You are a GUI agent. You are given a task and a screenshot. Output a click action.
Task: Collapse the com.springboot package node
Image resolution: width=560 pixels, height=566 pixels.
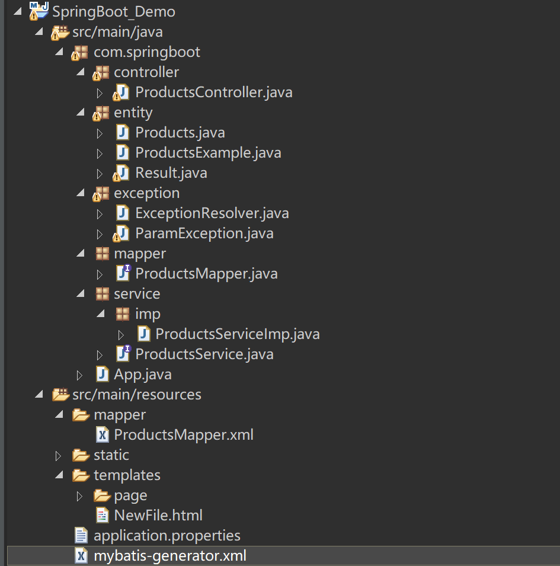click(x=59, y=52)
